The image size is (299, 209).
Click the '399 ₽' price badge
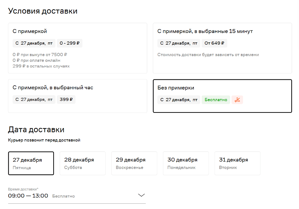pyautogui.click(x=66, y=100)
